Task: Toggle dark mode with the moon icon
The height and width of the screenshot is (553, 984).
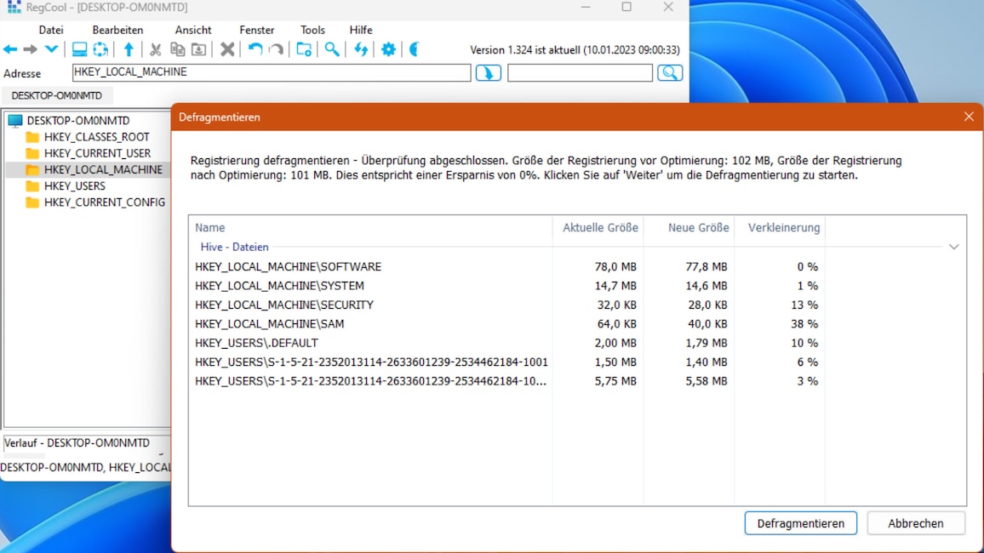Action: point(415,48)
